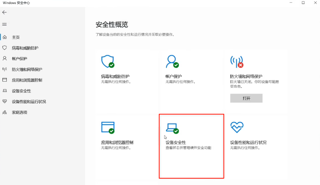
Task: Open 帐户保护 from the sidebar
Action: (x=20, y=58)
